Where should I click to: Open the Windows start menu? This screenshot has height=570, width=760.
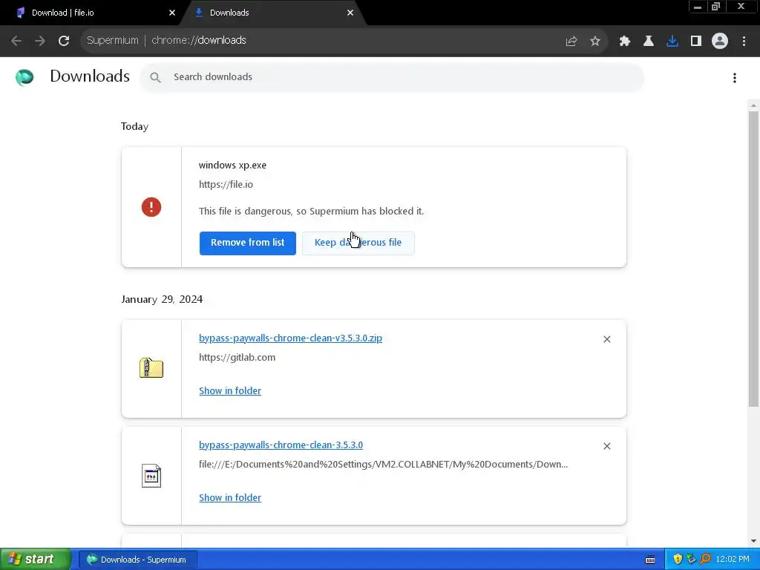click(x=36, y=559)
